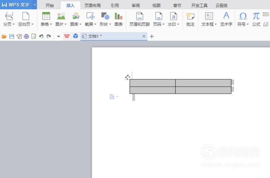Switch to the 开始 tab
Image resolution: width=270 pixels, height=178 pixels.
pyautogui.click(x=50, y=5)
